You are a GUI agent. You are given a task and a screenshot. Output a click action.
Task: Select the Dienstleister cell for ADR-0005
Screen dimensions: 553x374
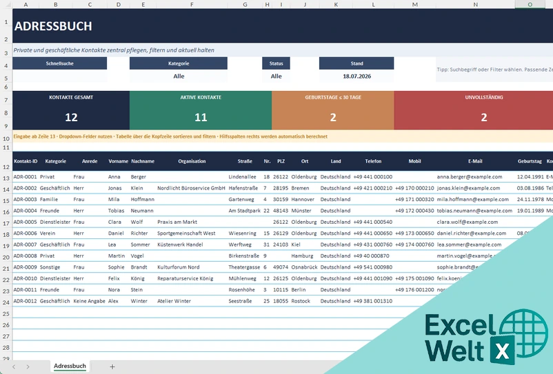tap(55, 222)
